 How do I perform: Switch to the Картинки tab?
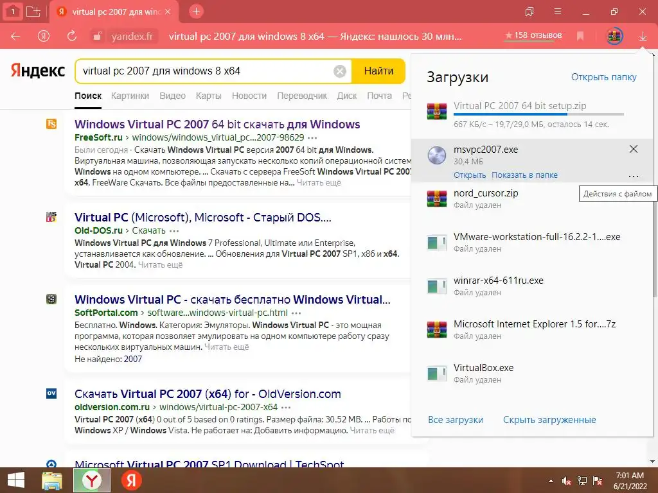click(130, 96)
